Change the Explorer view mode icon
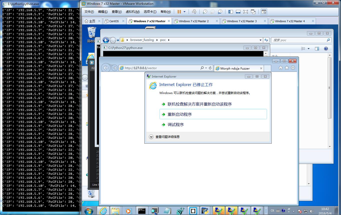Screen dimensions: 341x215 click(303, 49)
